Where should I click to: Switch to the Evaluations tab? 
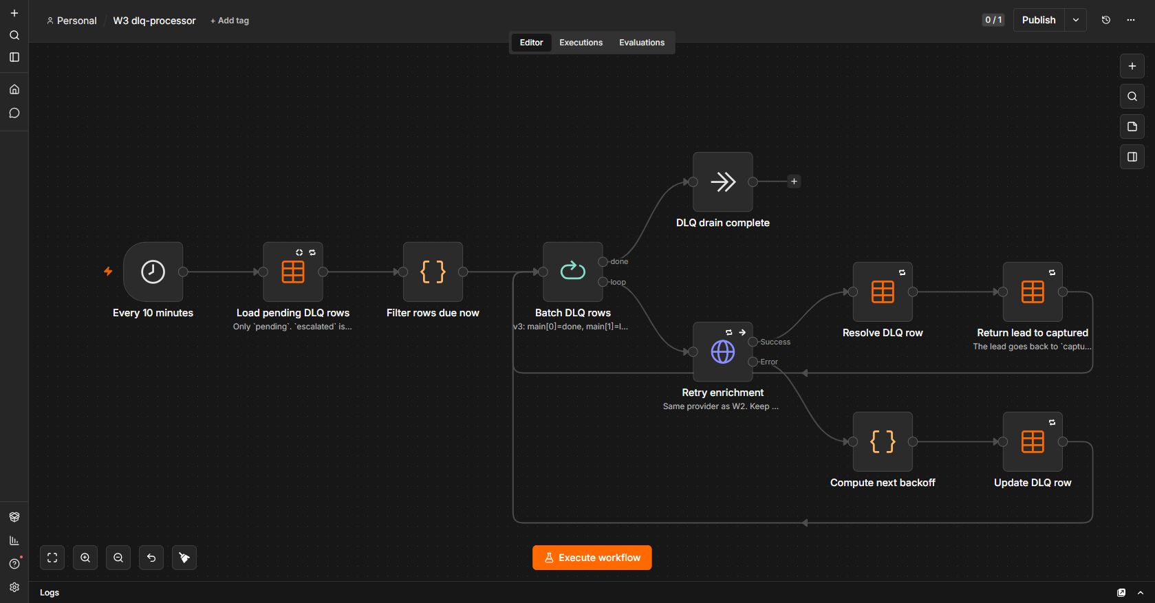point(642,43)
